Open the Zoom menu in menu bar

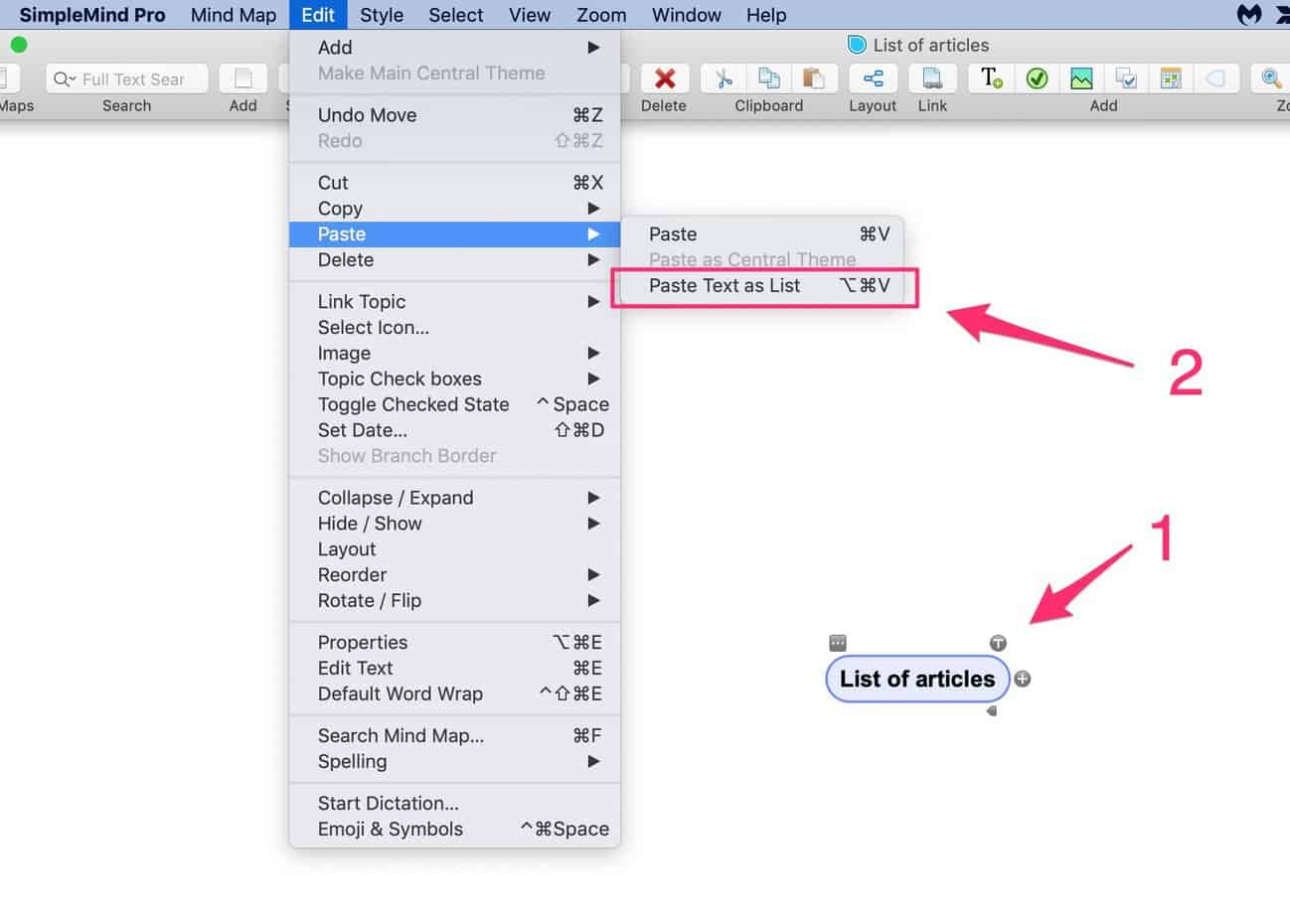601,15
